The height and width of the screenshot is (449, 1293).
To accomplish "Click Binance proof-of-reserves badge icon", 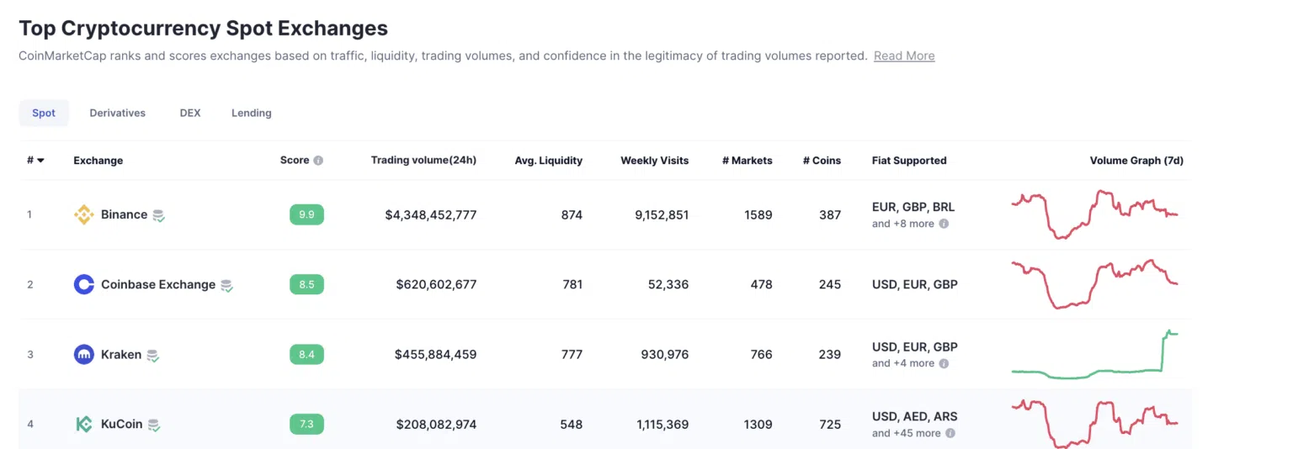I will 158,215.
